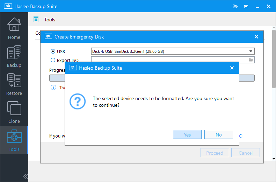This screenshot has height=182, width=276.
Task: Click the Tools page heading text
Action: click(x=50, y=20)
